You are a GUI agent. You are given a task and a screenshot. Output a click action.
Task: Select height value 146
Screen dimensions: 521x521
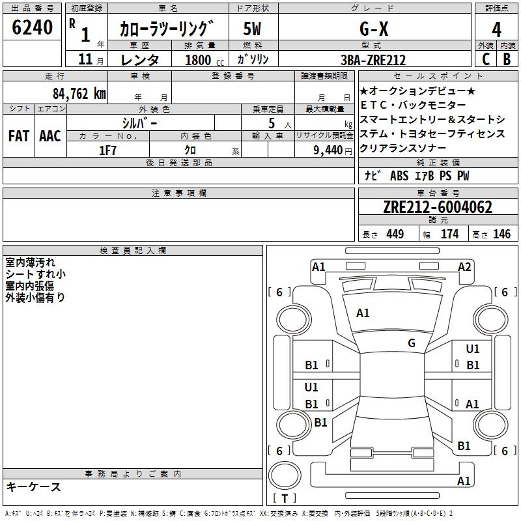501,234
